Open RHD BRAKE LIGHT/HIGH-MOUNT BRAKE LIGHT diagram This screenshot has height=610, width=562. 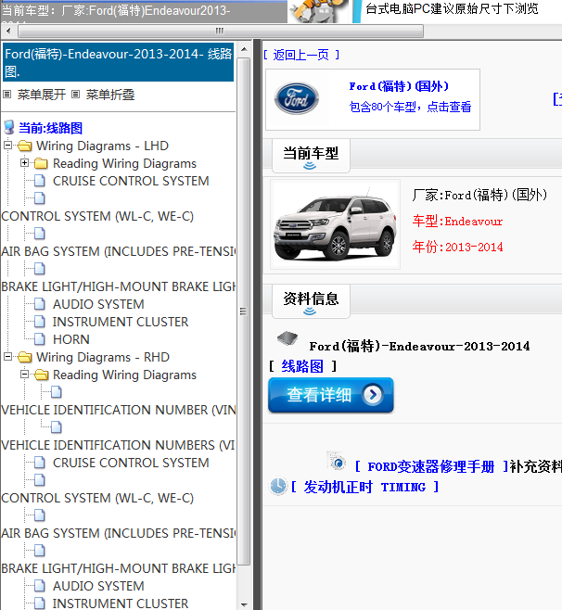[119, 568]
